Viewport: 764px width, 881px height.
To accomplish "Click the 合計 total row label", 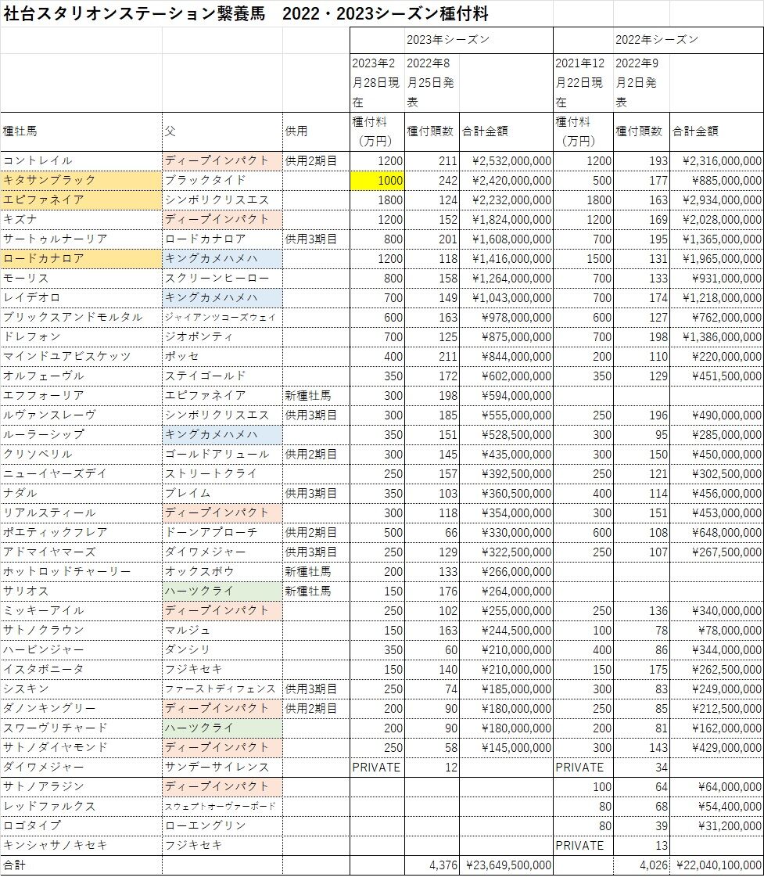I will click(x=81, y=865).
